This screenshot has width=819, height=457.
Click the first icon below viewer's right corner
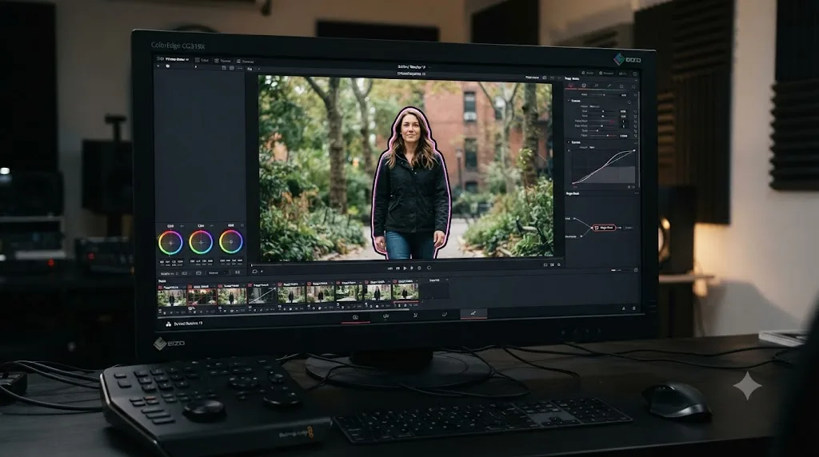(x=545, y=264)
